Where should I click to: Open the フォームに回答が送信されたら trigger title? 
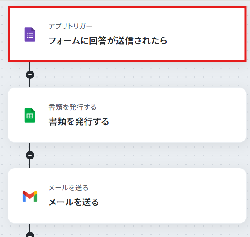108,40
